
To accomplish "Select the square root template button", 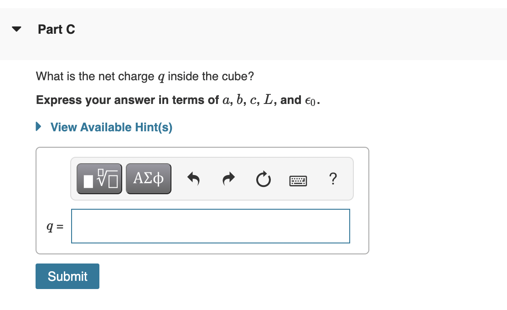I will [x=99, y=178].
